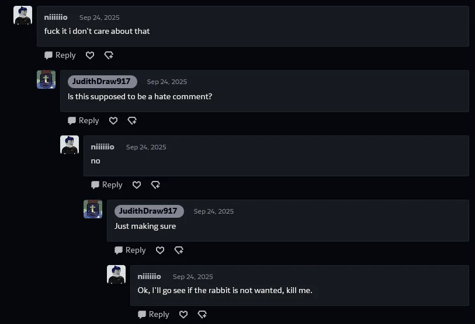Open JudithDraw917 profile from first reply
The image size is (475, 324).
[x=102, y=82]
